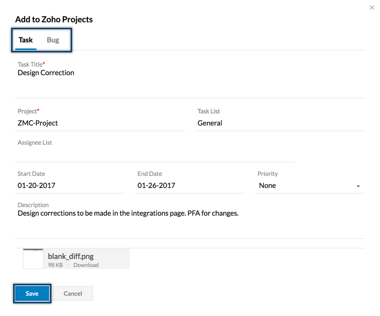Click the blank_diff.png file name
The height and width of the screenshot is (316, 380).
pos(71,256)
